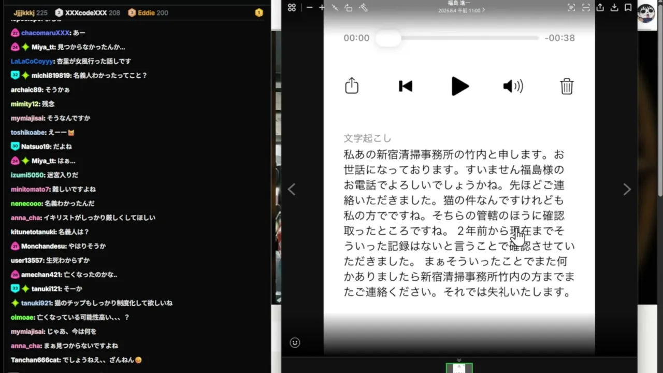The height and width of the screenshot is (373, 663).
Task: Click the voicemail playback progress slider
Action: point(457,38)
